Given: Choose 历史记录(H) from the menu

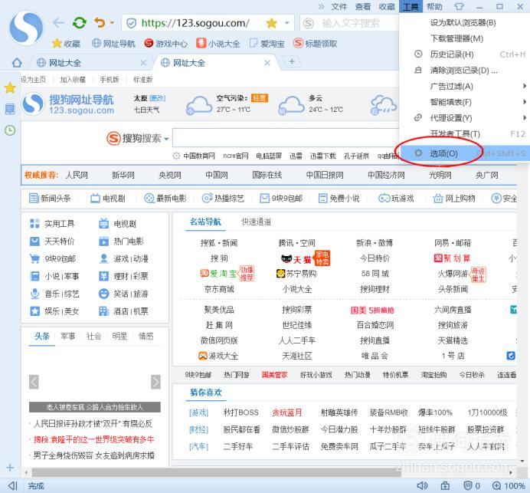Looking at the screenshot, I should coord(463,54).
